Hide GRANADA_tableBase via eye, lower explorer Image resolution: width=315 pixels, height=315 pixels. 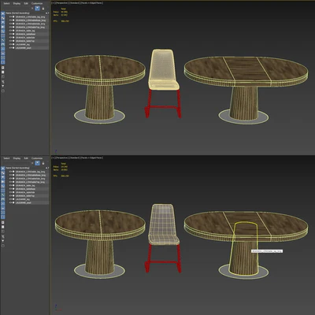[10, 189]
